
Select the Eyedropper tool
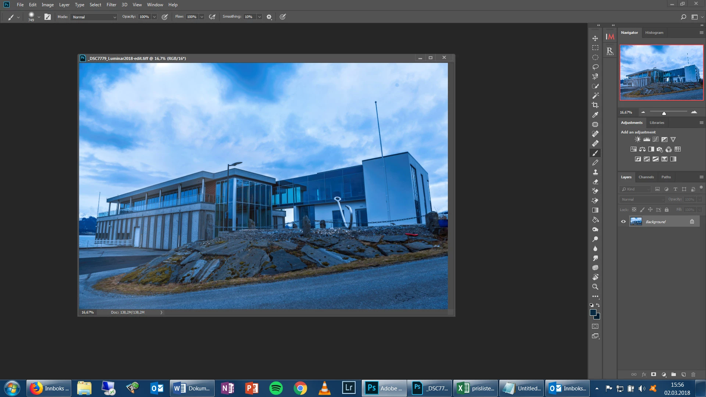595,115
